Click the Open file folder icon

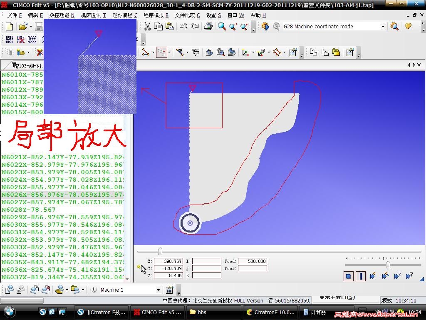(23, 26)
